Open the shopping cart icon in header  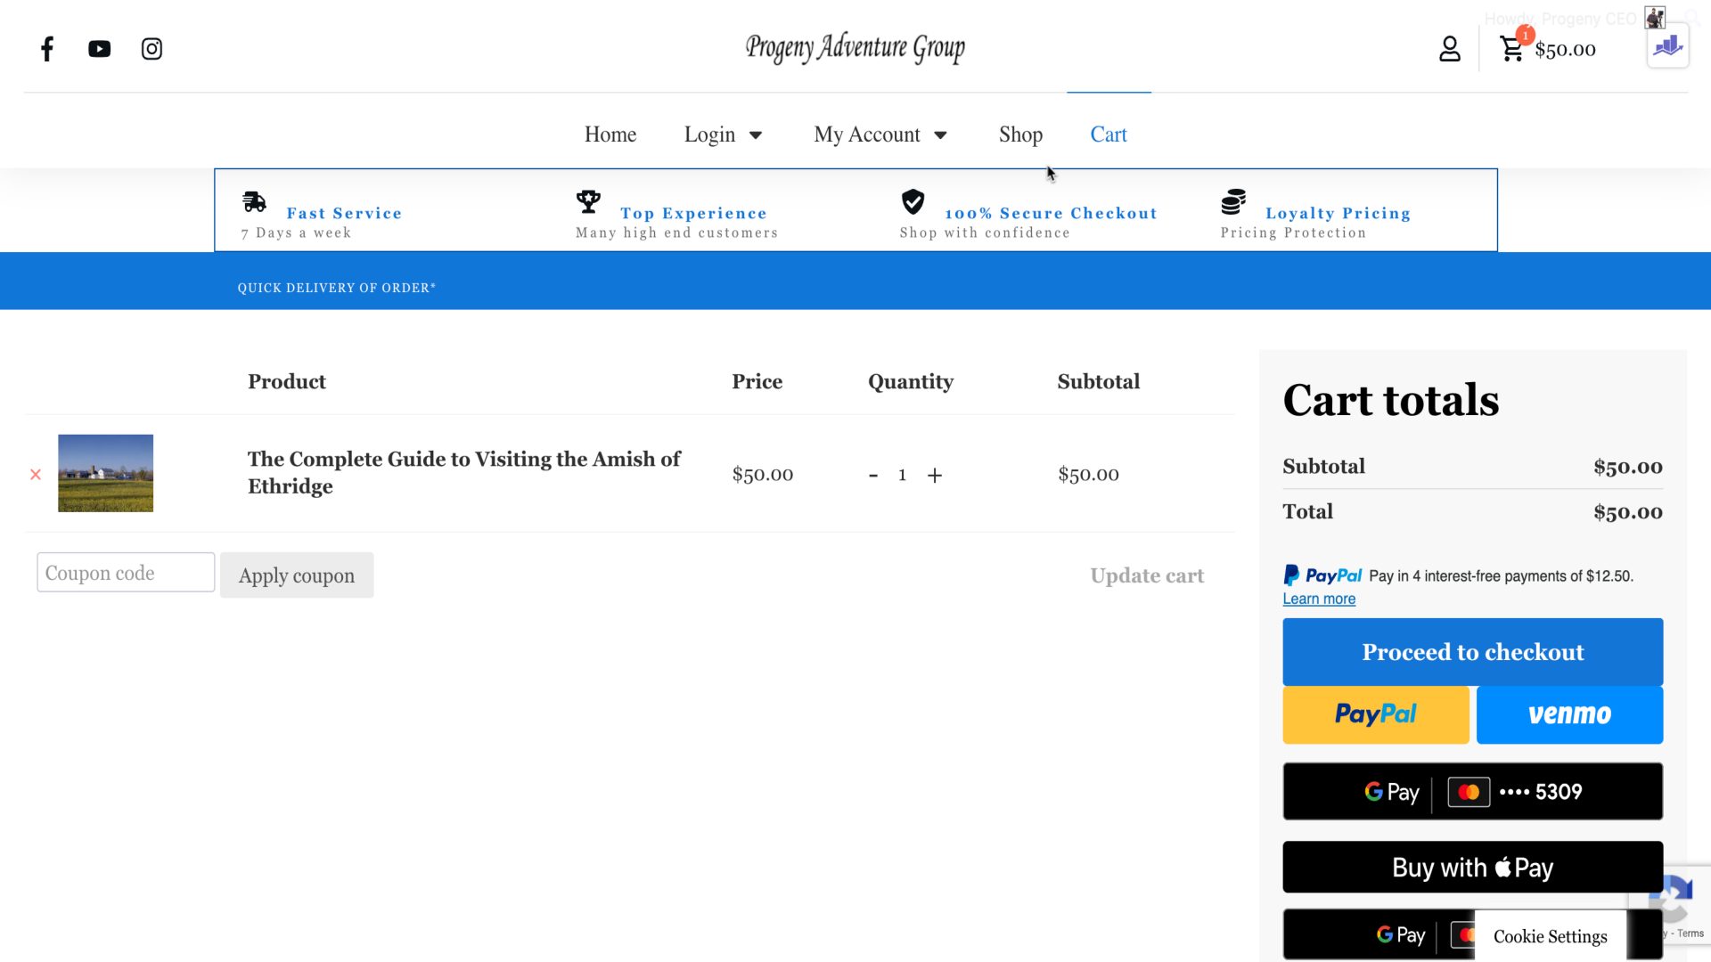1511,49
